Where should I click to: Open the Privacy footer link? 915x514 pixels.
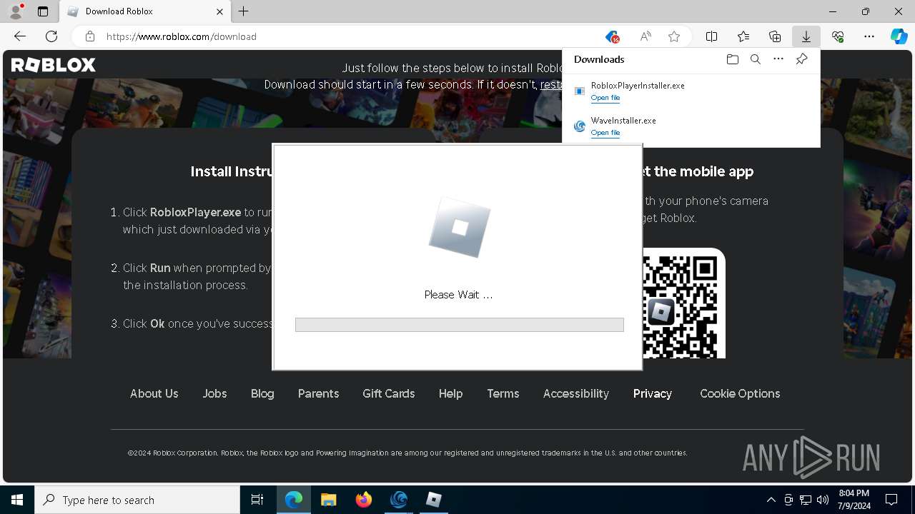pyautogui.click(x=653, y=393)
